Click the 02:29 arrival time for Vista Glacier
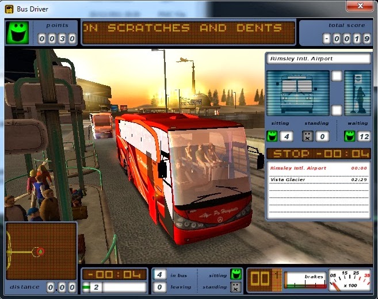 [359, 180]
